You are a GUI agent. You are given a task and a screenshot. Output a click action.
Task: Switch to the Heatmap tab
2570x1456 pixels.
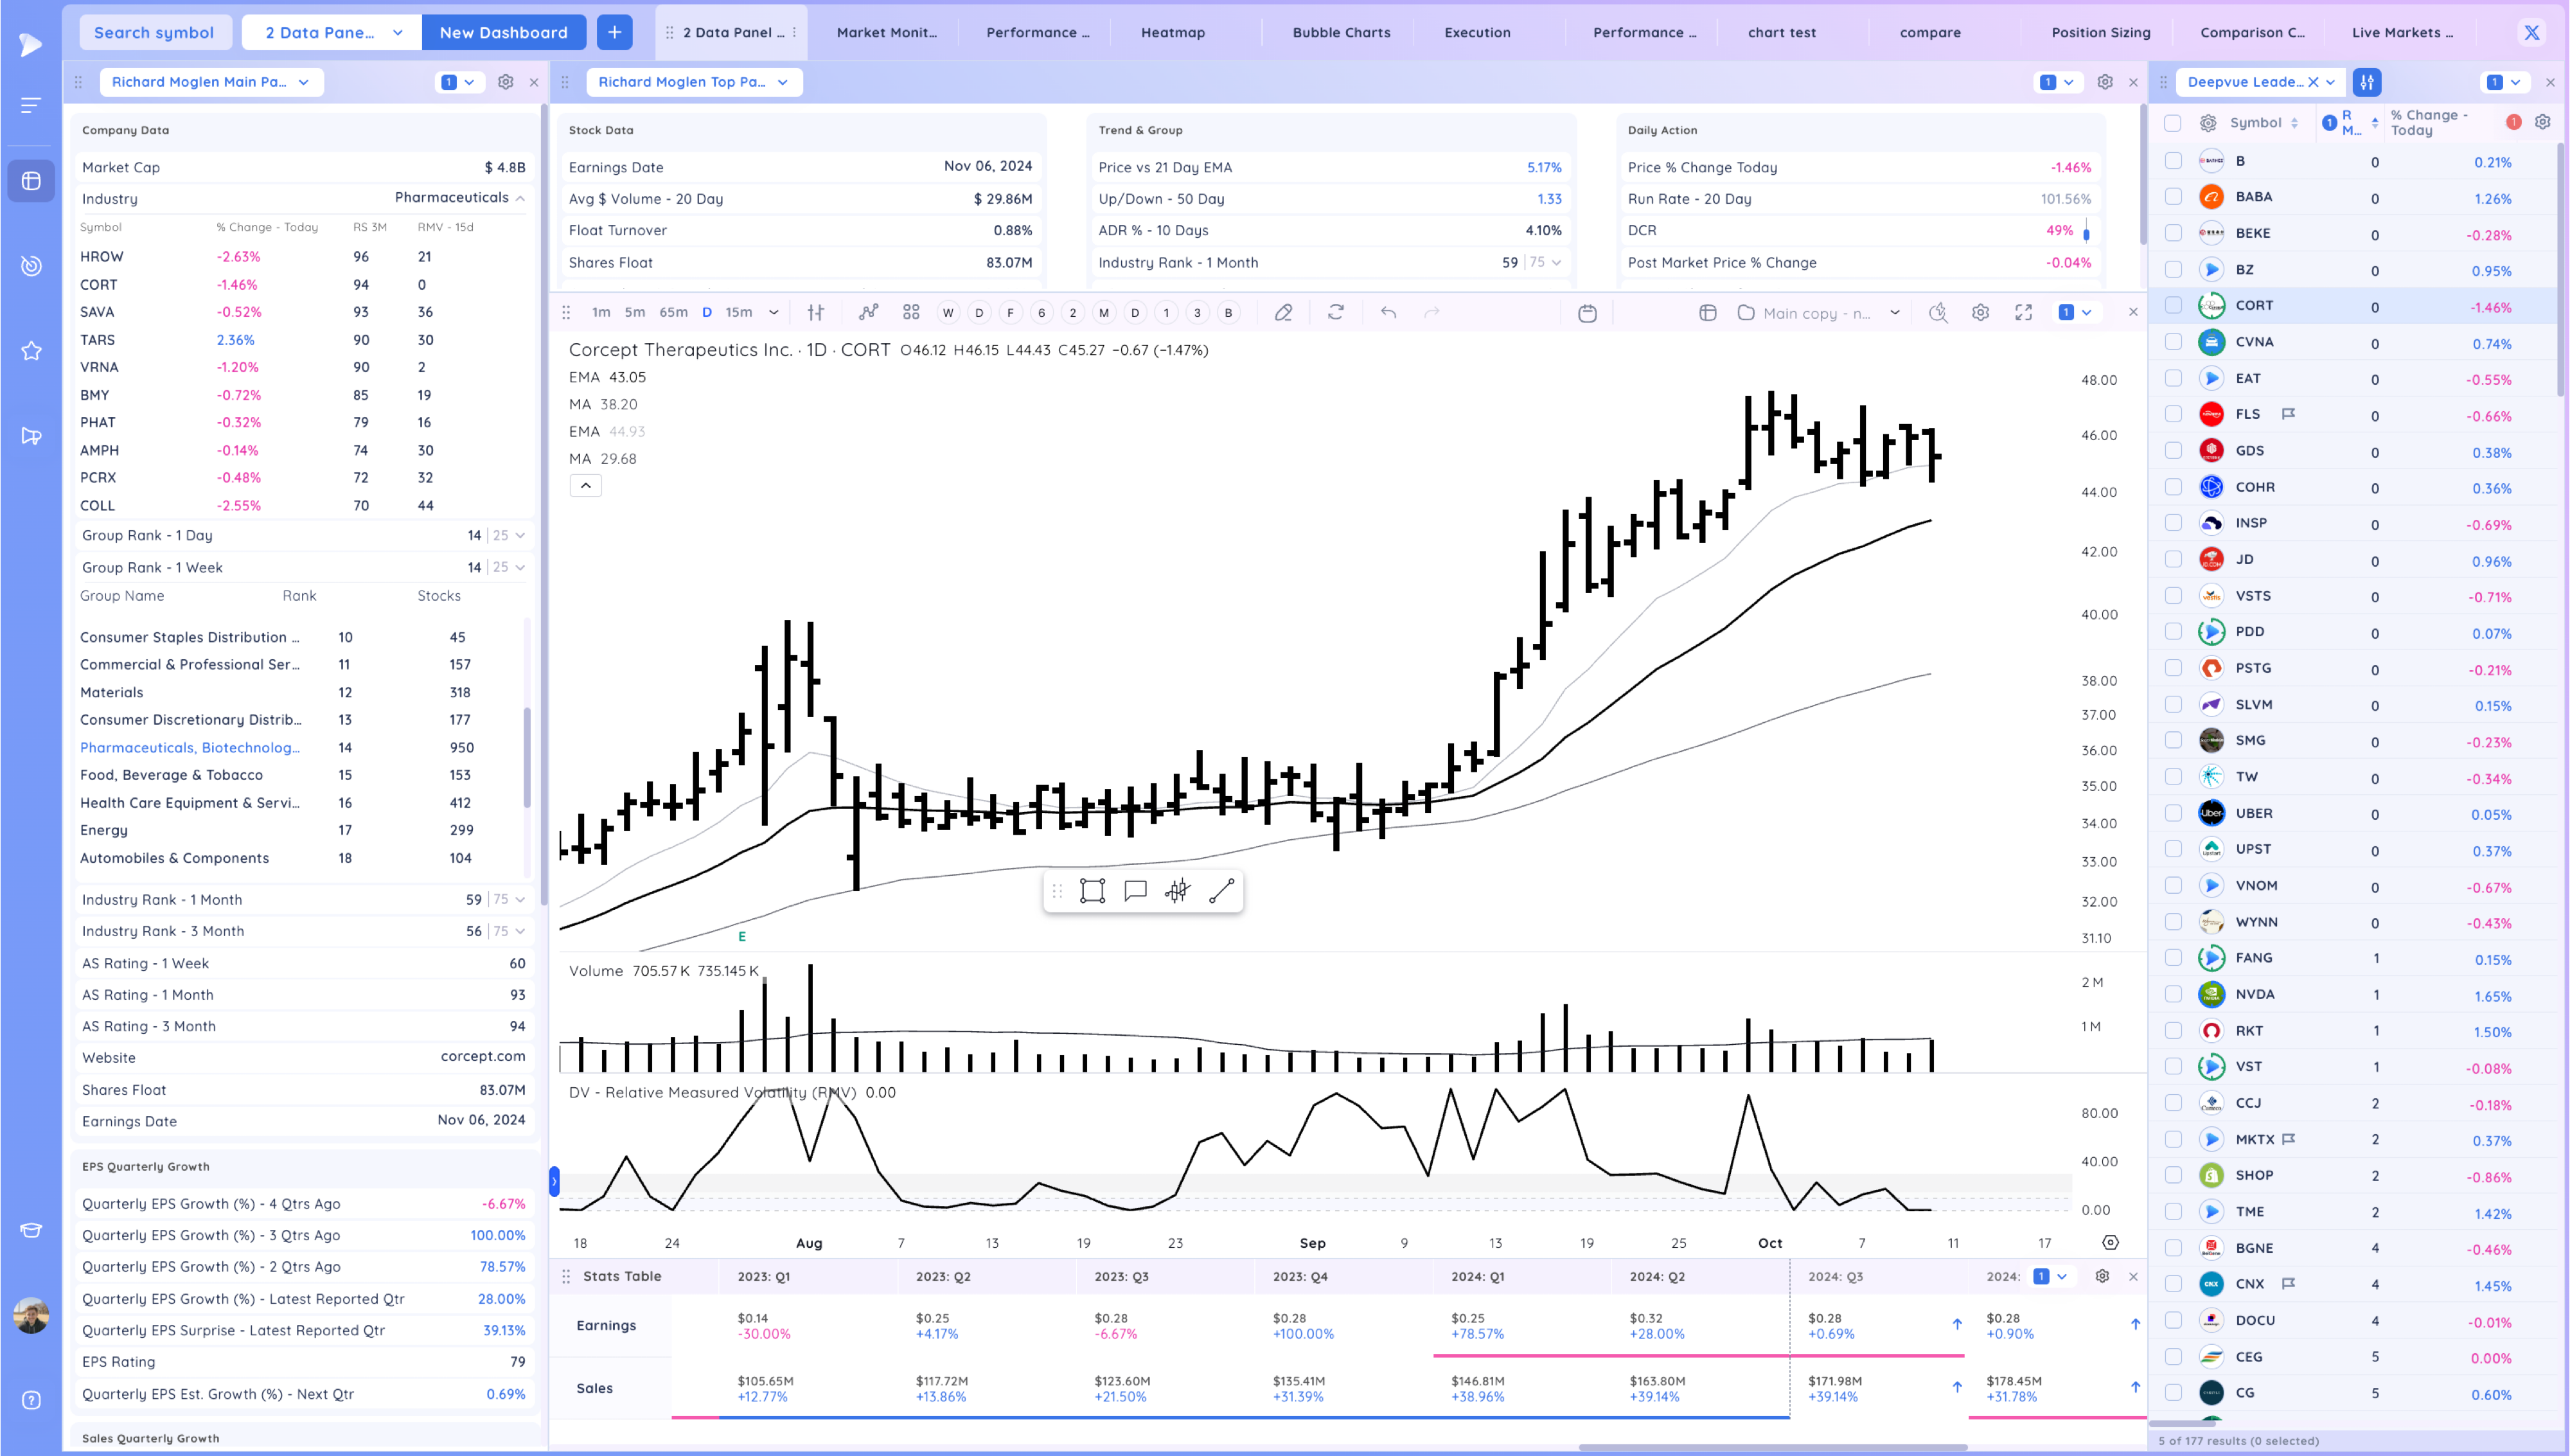[x=1173, y=32]
